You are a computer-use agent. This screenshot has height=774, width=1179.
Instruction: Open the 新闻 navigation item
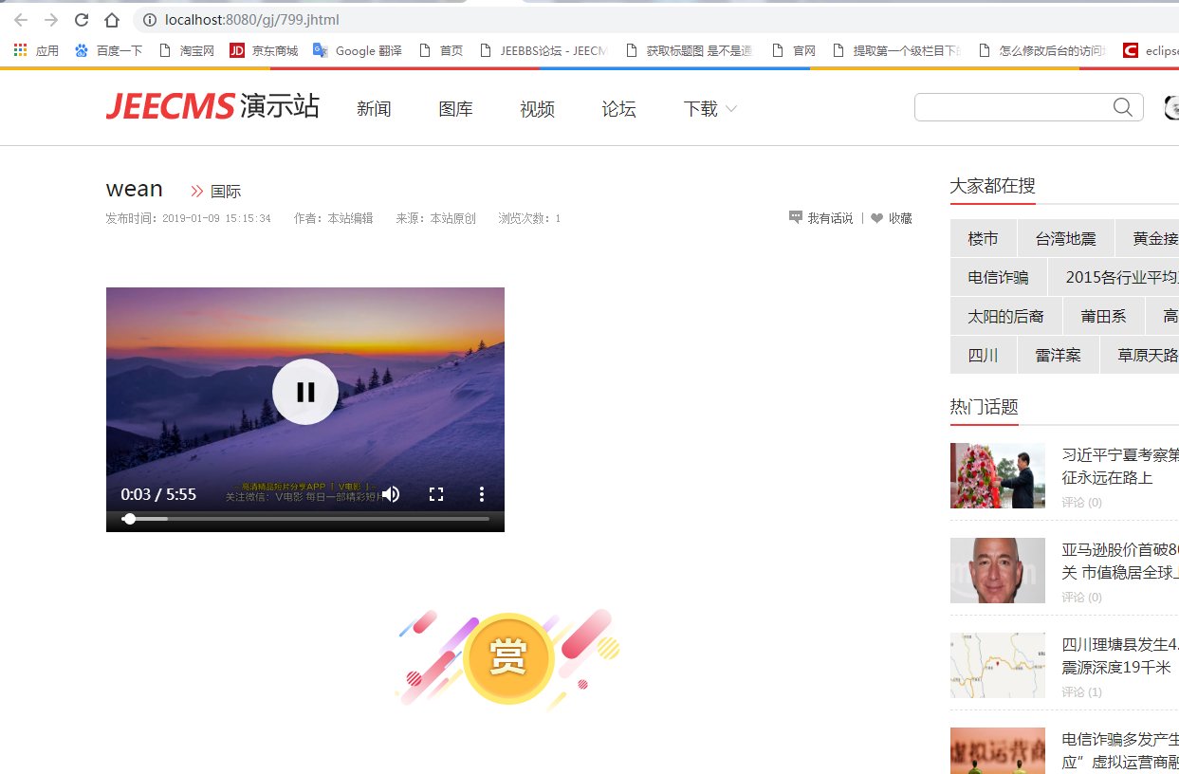coord(374,109)
